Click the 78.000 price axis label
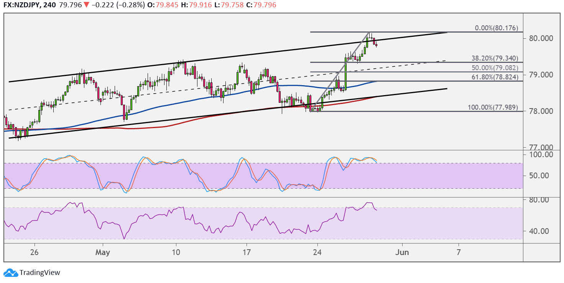The height and width of the screenshot is (283, 564). click(541, 111)
